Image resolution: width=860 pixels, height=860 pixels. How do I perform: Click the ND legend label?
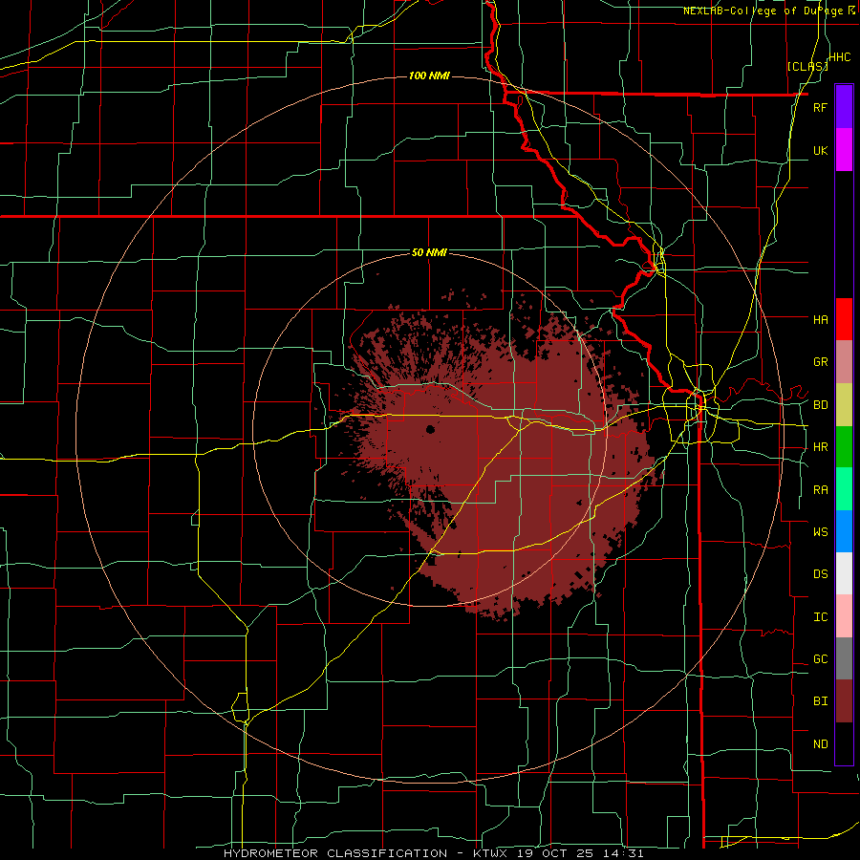coord(820,744)
